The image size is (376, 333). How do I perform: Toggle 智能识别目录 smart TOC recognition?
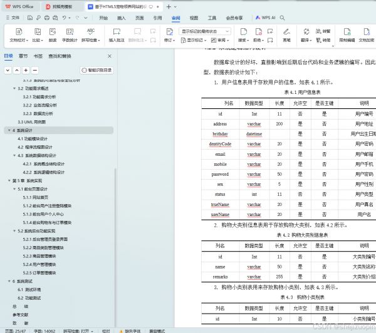click(97, 70)
